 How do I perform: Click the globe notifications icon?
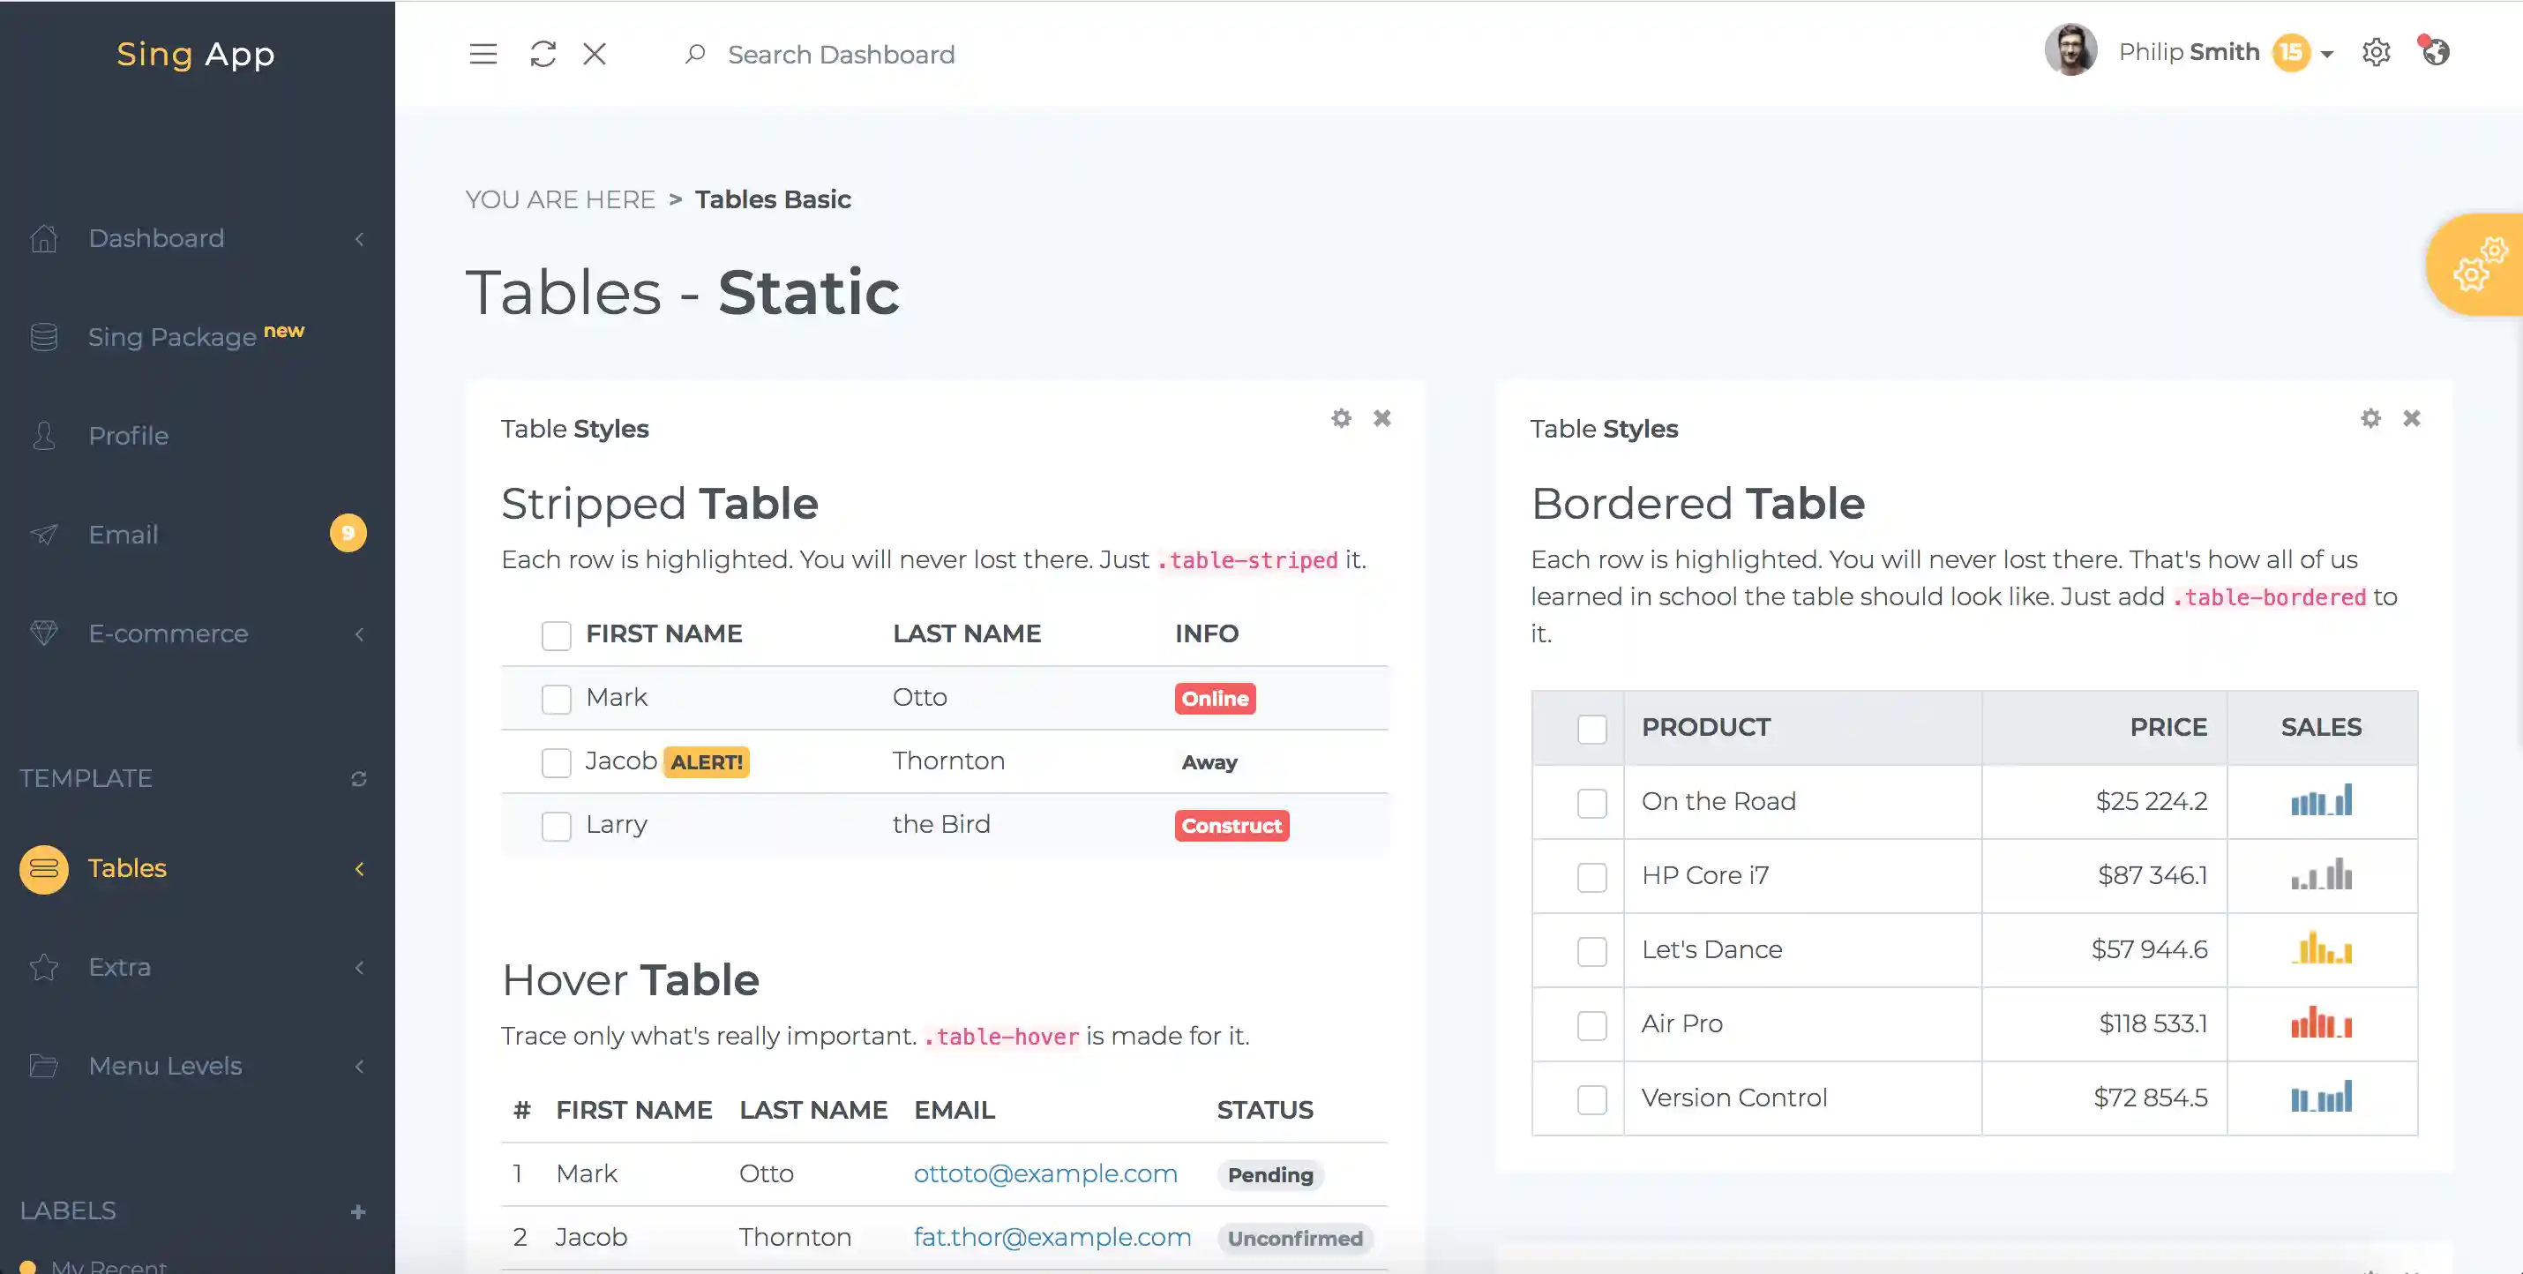coord(2435,50)
